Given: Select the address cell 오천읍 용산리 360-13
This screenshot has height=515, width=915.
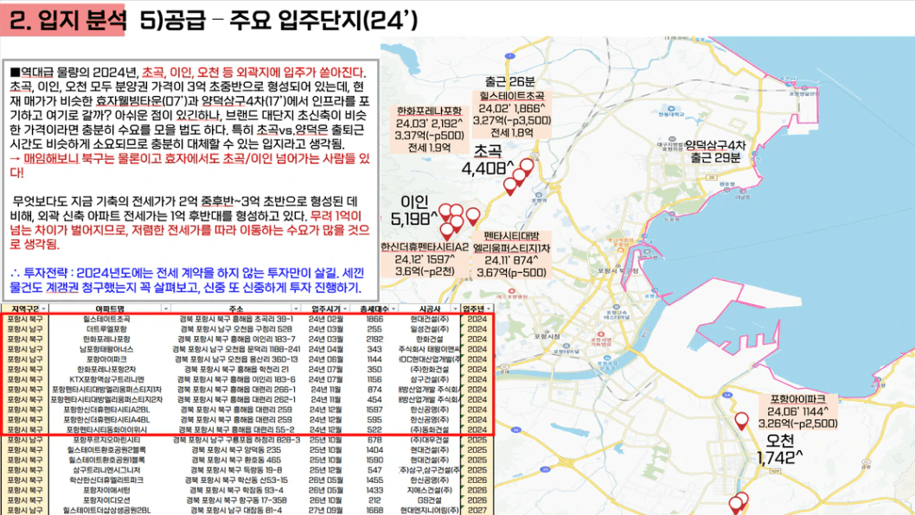Looking at the screenshot, I should [236, 359].
